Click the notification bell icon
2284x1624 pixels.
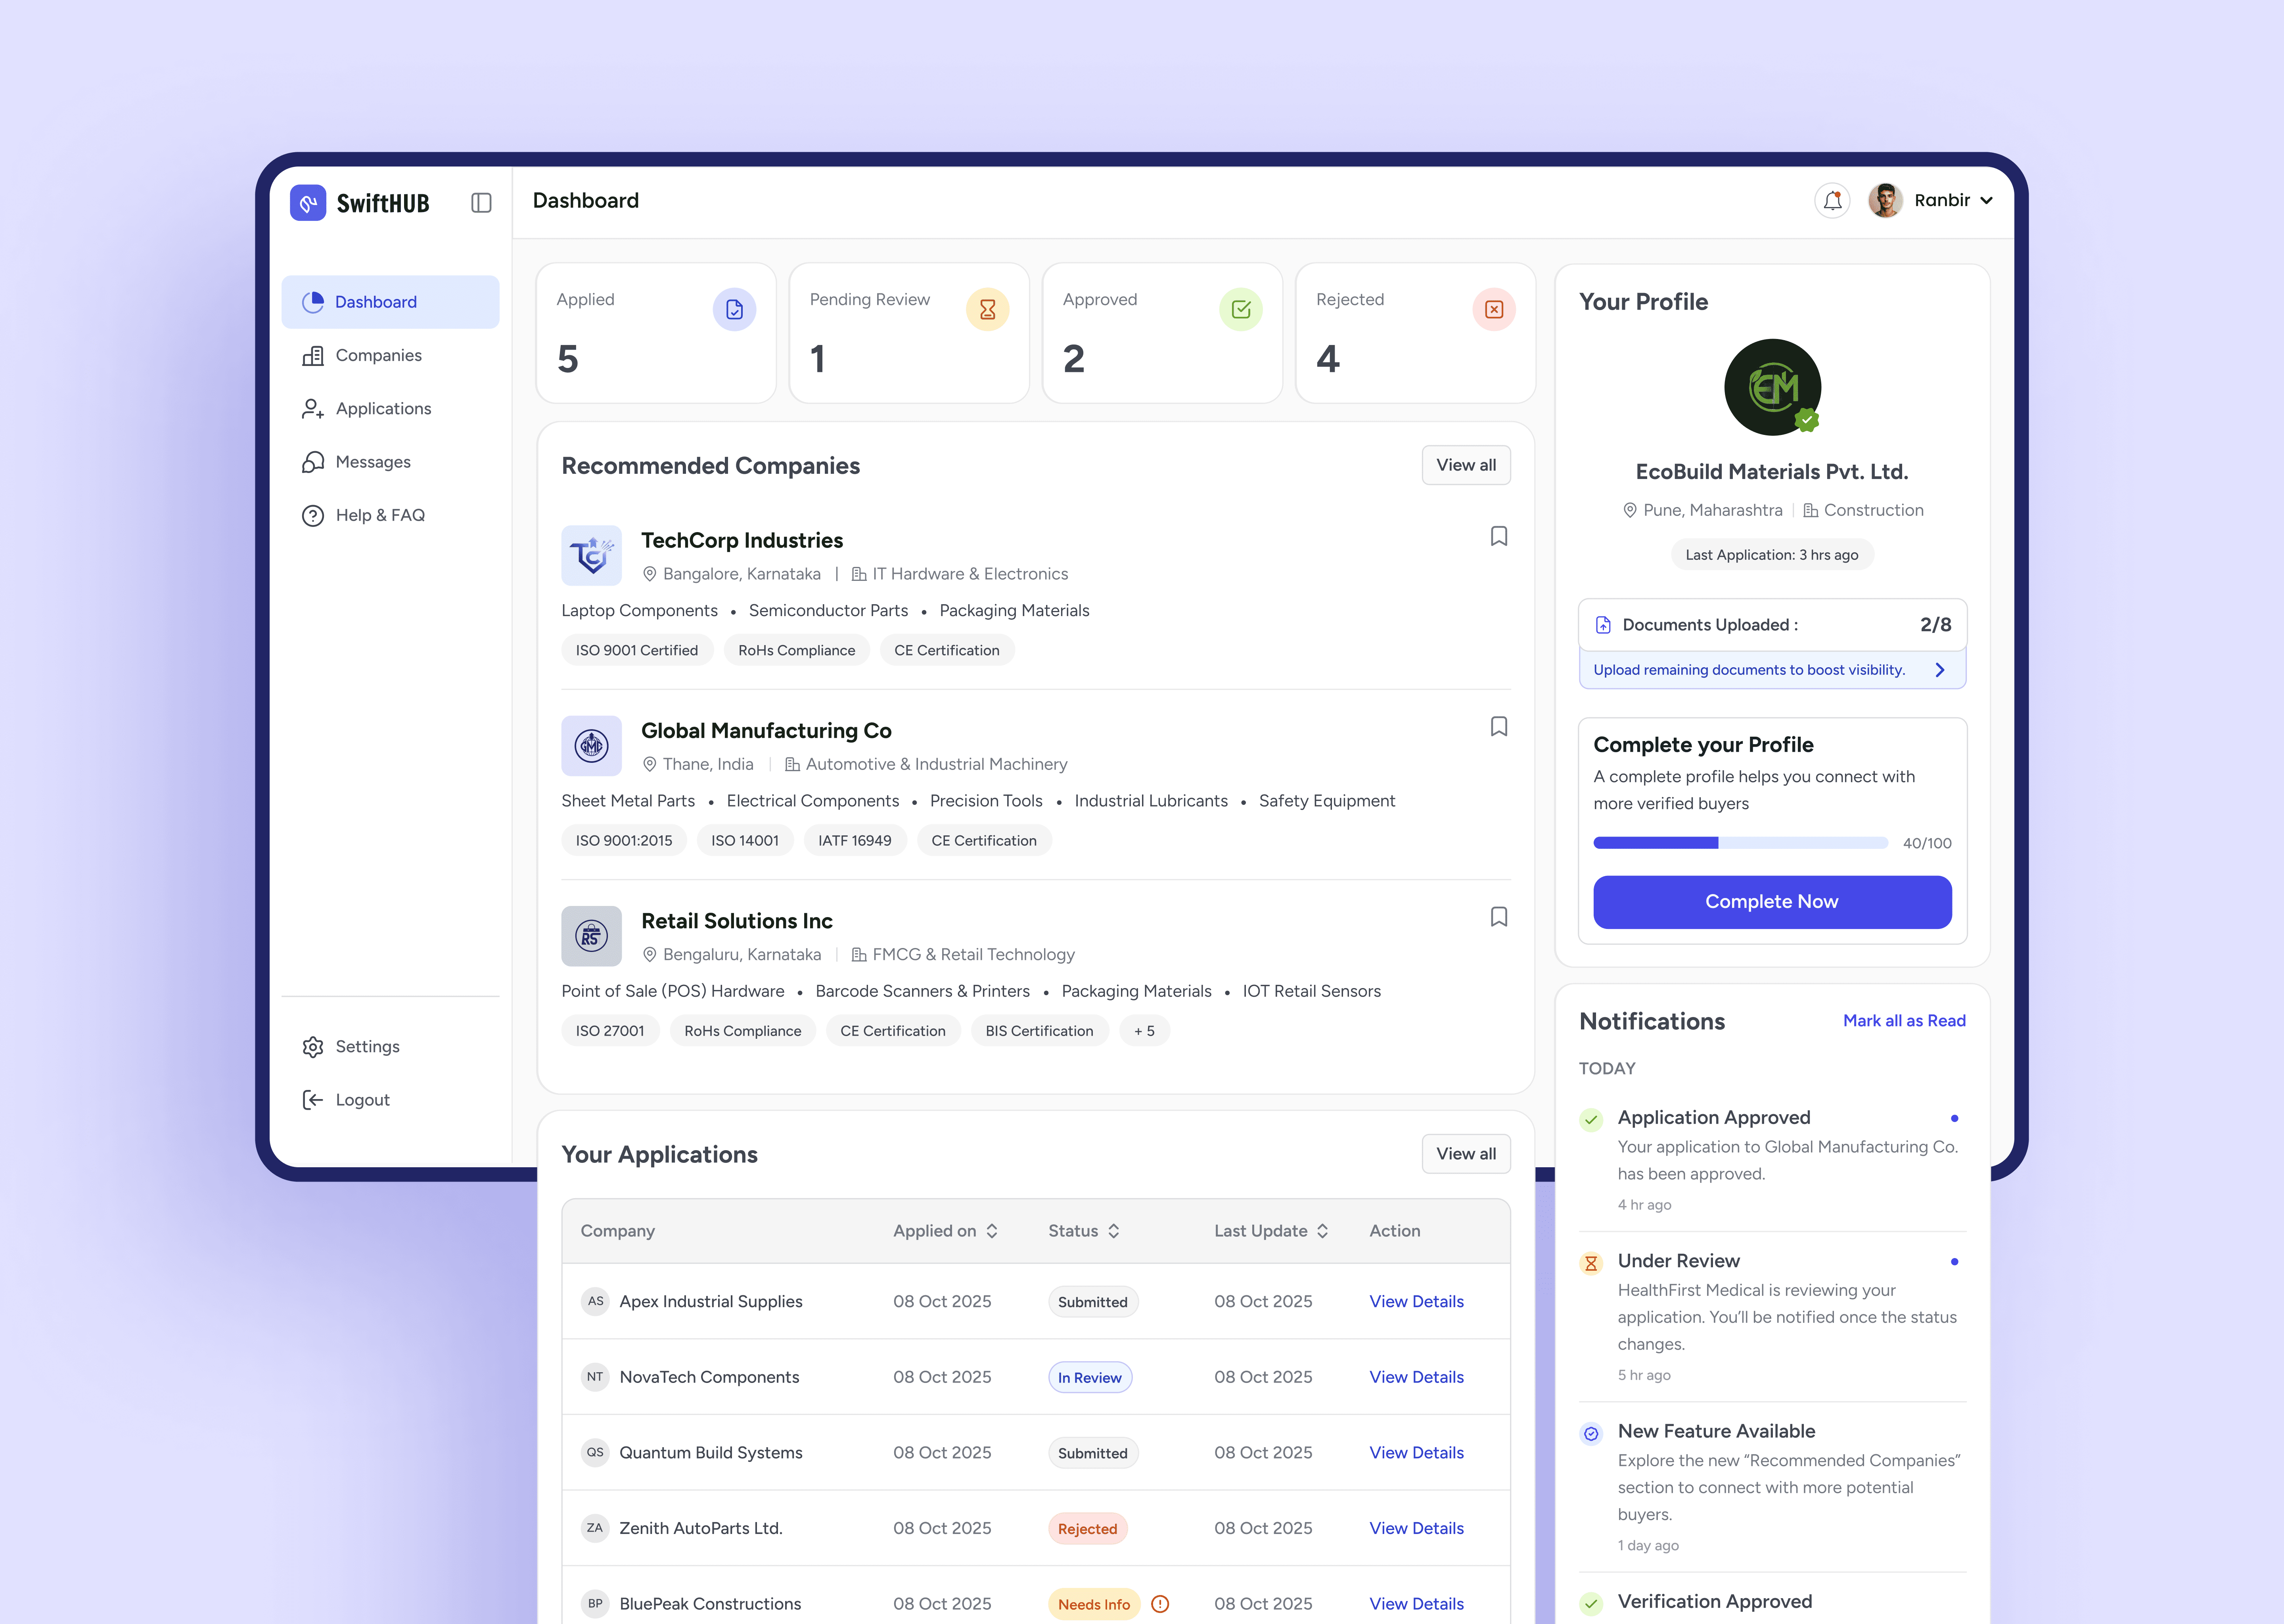click(1832, 201)
